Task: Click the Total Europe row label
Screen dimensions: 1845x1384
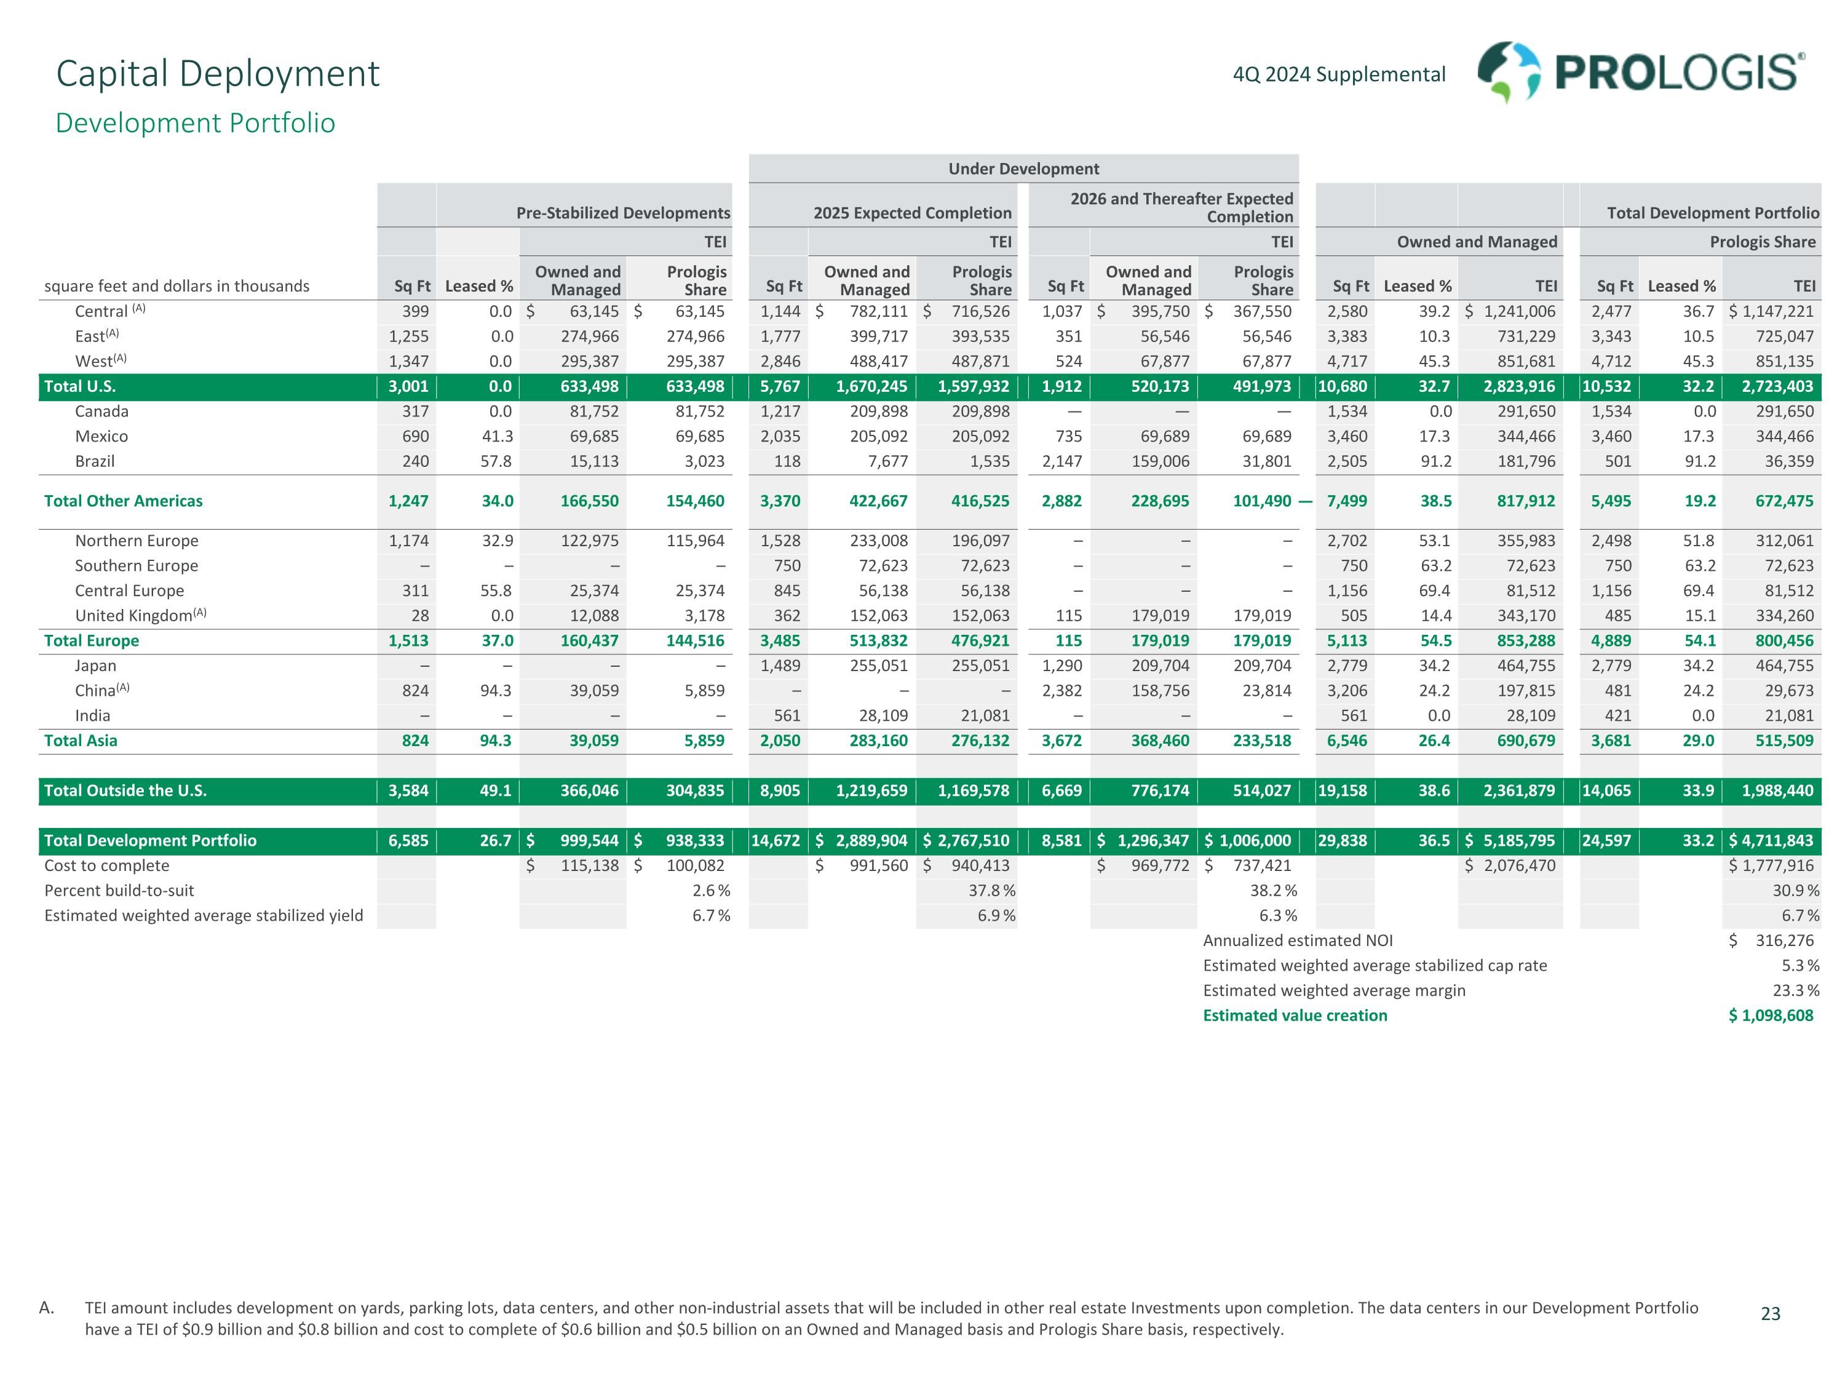Action: pos(92,641)
